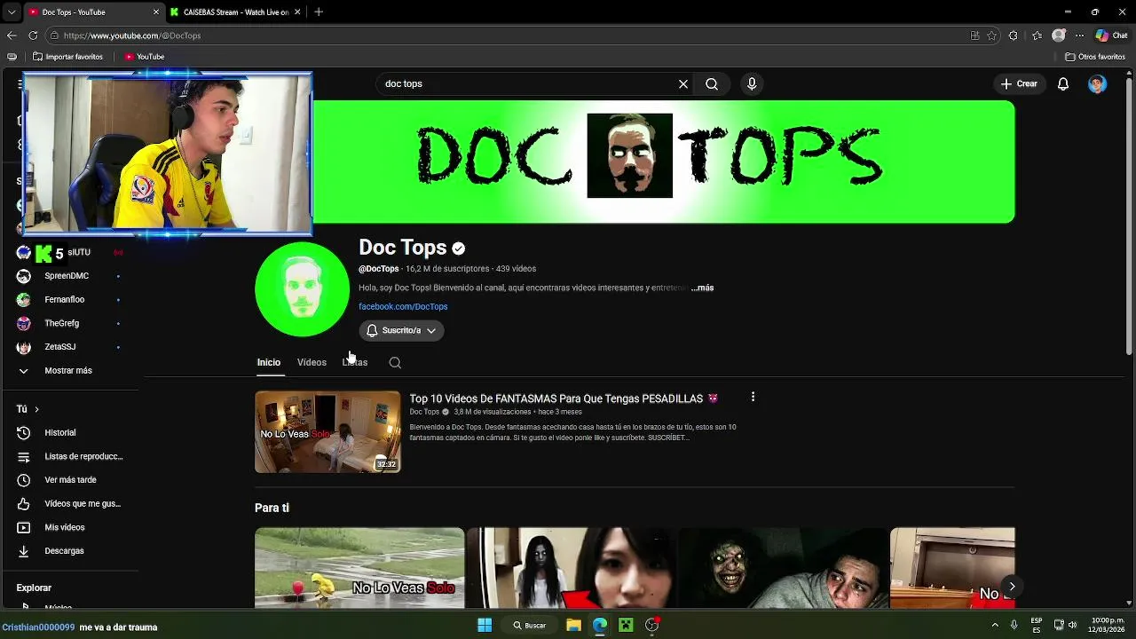Screen dimensions: 1136x639
Task: Open Fernanfloo subscription channel
Action: coord(65,300)
